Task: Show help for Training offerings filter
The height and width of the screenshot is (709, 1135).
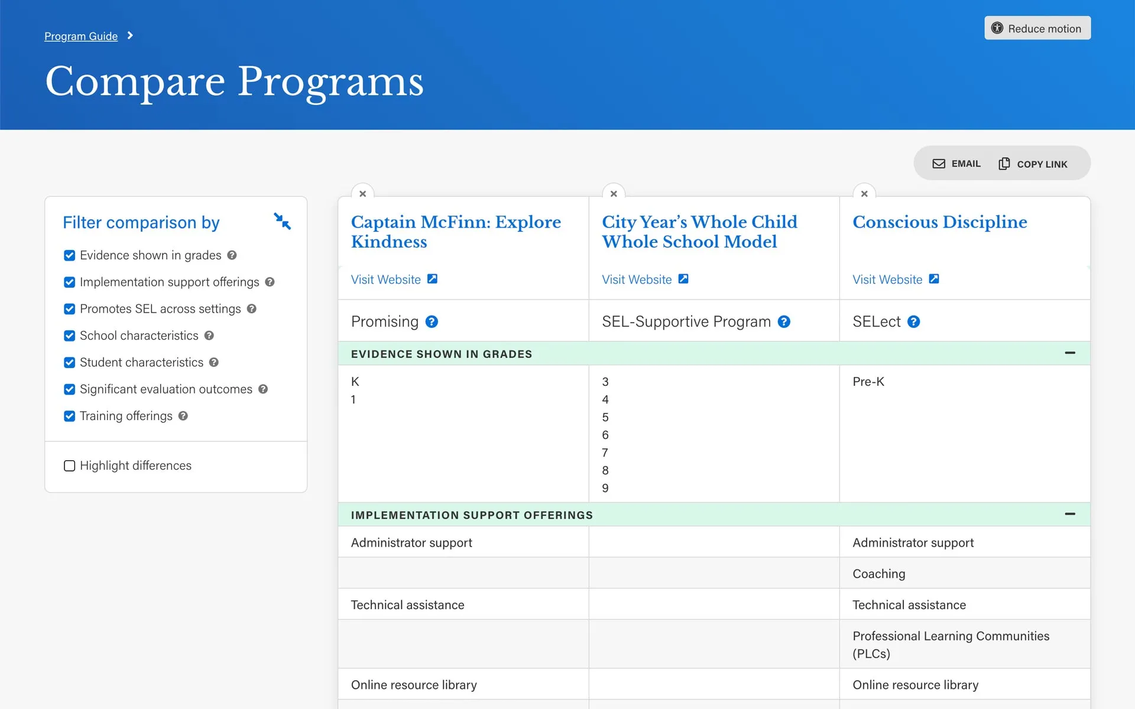Action: point(183,416)
